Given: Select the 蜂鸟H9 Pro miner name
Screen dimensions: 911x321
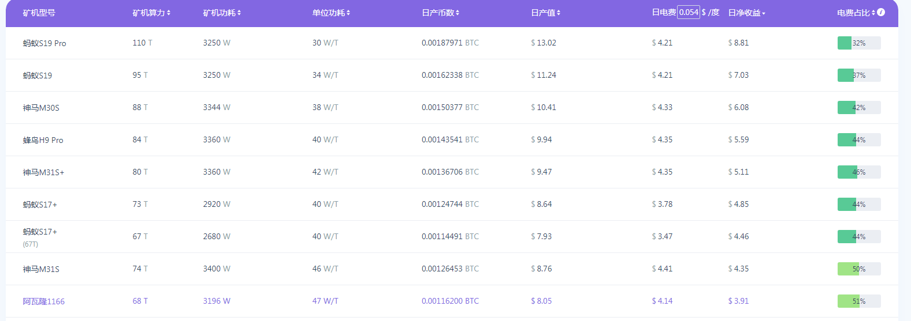Looking at the screenshot, I should point(43,140).
